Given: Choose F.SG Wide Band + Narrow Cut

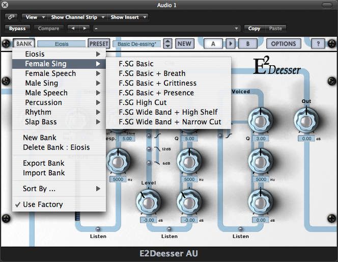Looking at the screenshot, I should click(x=168, y=122).
